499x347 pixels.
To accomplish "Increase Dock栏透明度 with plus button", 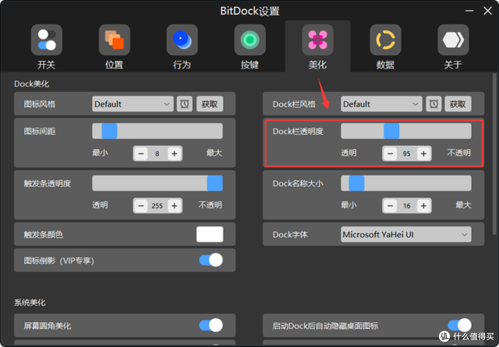I will click(x=424, y=153).
